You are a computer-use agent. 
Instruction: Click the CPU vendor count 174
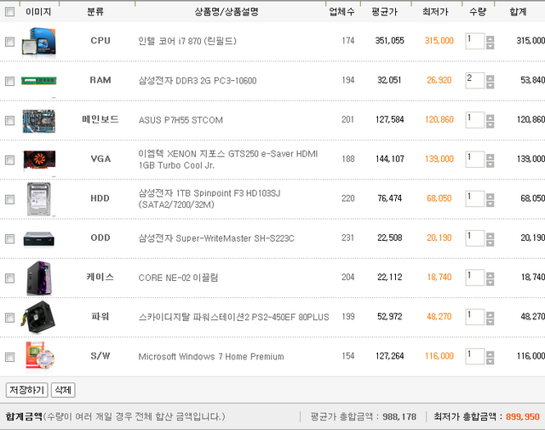[348, 41]
